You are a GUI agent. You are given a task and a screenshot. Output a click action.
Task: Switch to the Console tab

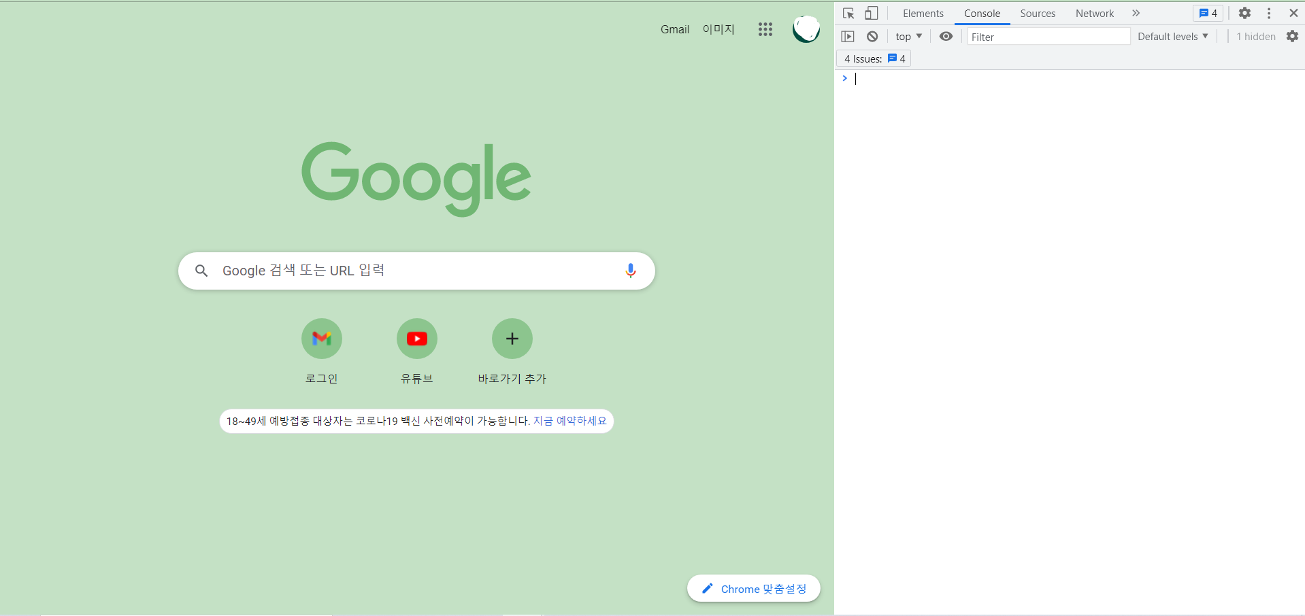click(982, 14)
